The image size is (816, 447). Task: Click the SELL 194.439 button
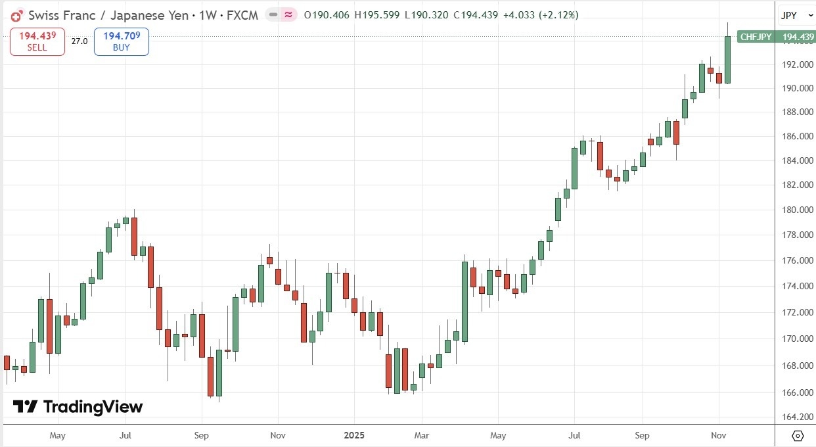click(37, 41)
